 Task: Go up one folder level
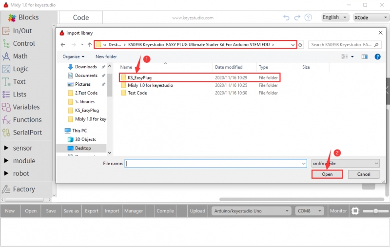(90, 45)
